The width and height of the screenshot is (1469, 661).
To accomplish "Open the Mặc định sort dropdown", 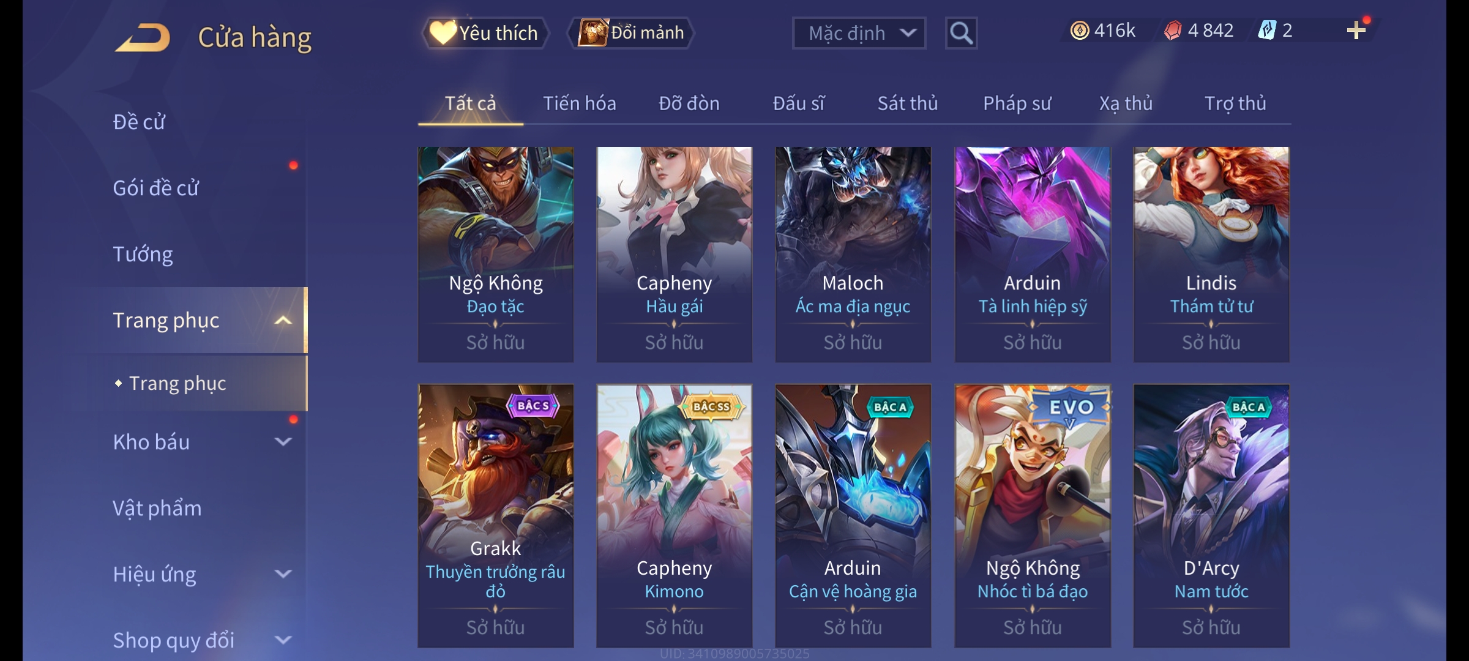I will pyautogui.click(x=859, y=33).
